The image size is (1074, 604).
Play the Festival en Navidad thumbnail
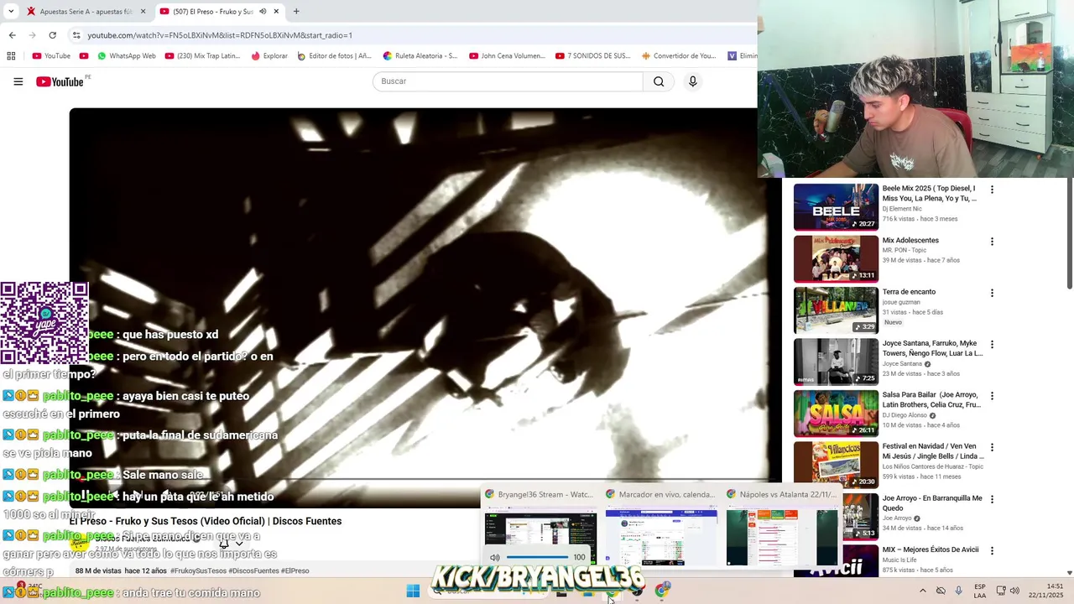pos(836,465)
